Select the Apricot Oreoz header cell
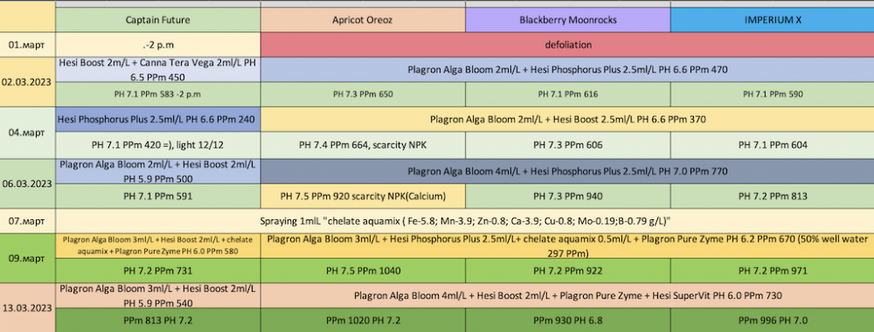The image size is (874, 332). [x=363, y=21]
